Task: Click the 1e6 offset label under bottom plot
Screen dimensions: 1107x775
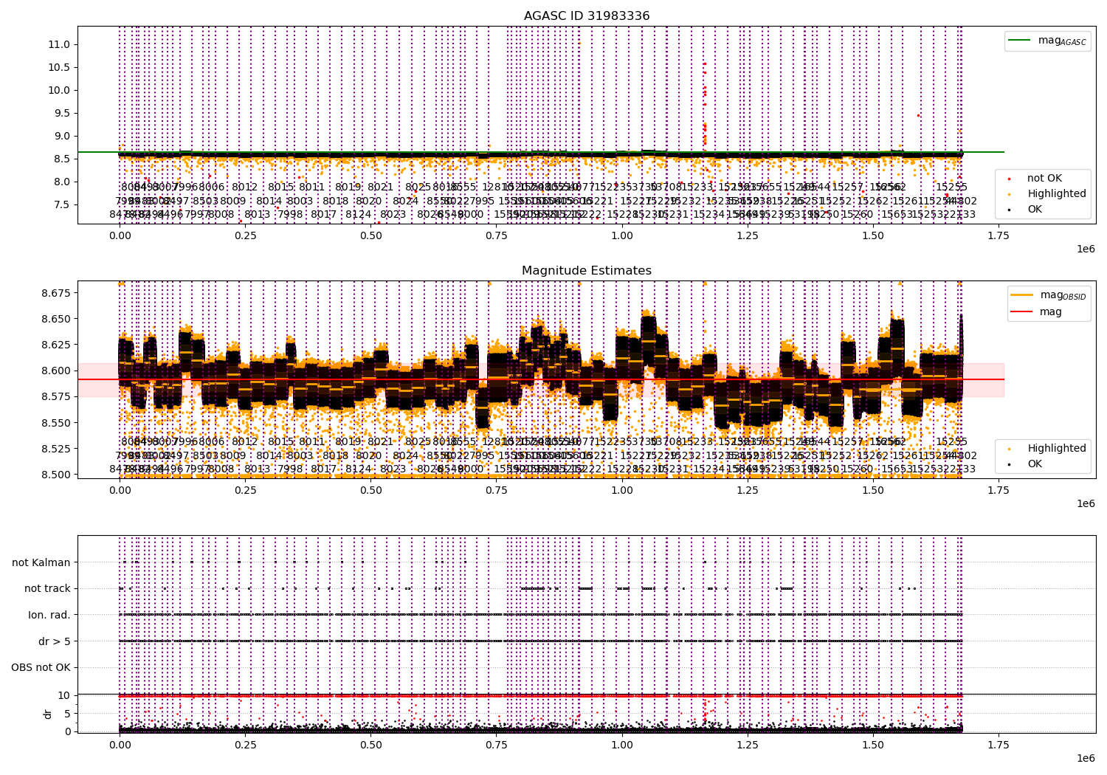Action: coord(1086,758)
